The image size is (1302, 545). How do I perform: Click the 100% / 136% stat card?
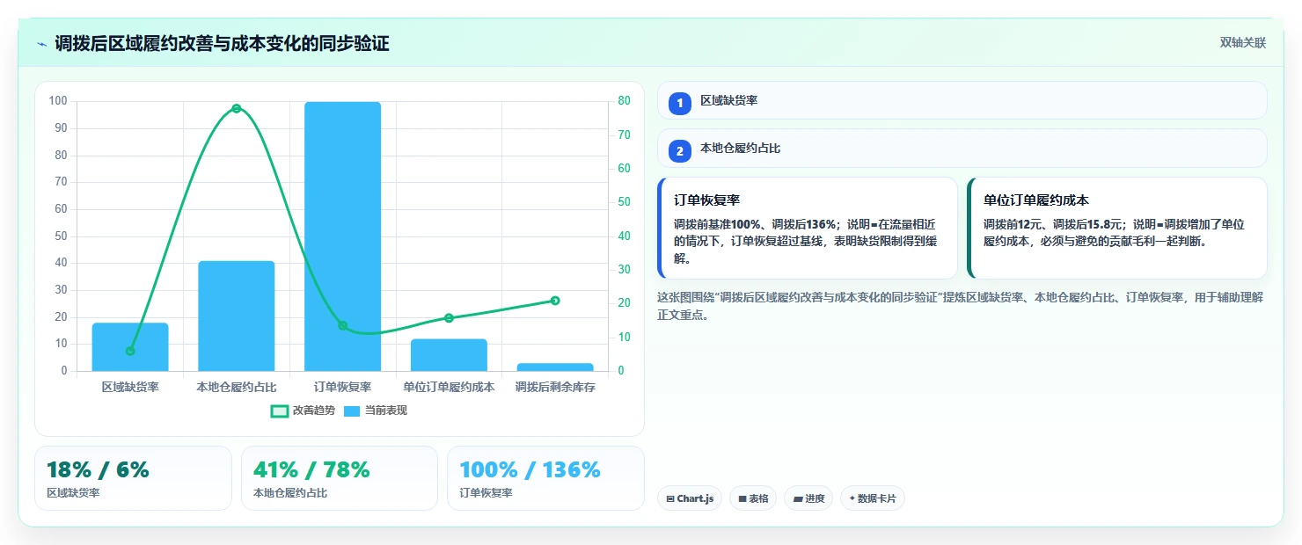coord(545,478)
